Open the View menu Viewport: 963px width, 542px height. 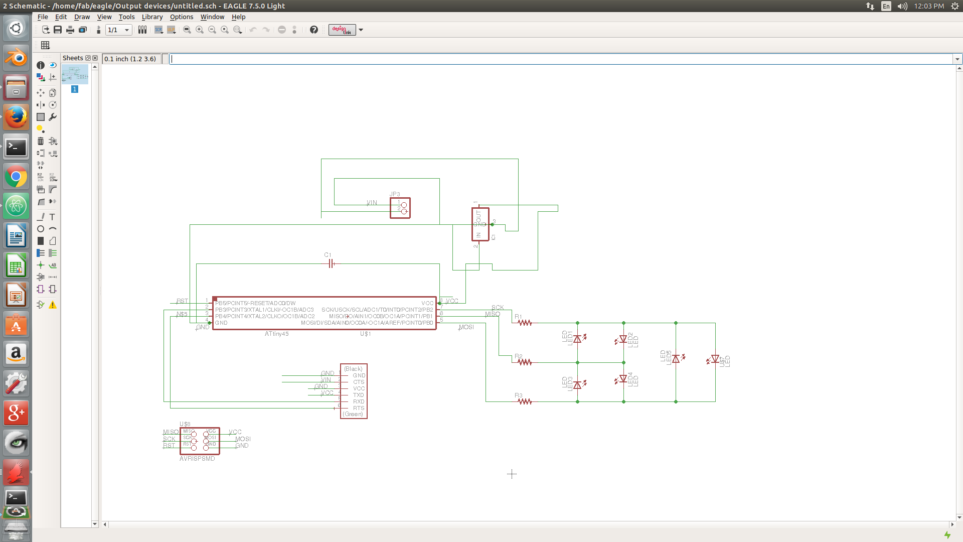point(104,17)
